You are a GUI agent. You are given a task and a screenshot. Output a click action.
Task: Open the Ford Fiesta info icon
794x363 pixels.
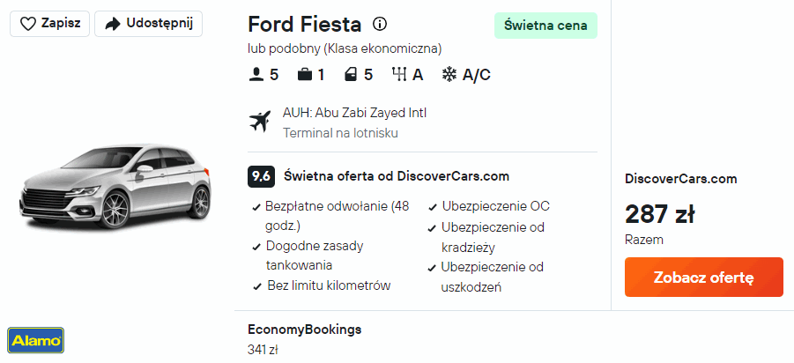[380, 24]
